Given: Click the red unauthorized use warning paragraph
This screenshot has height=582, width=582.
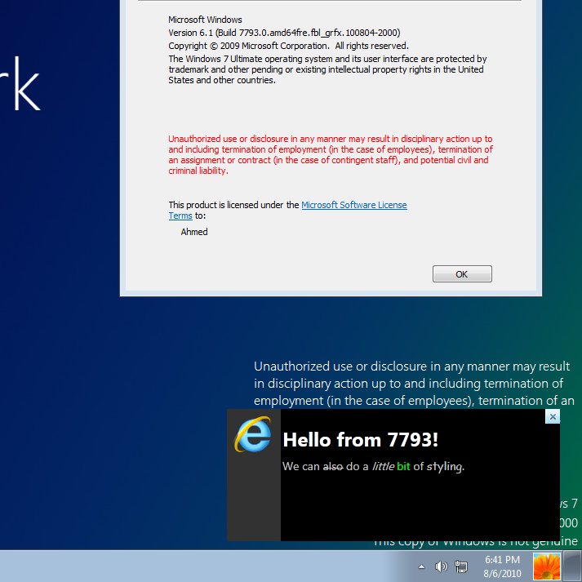Looking at the screenshot, I should [331, 154].
